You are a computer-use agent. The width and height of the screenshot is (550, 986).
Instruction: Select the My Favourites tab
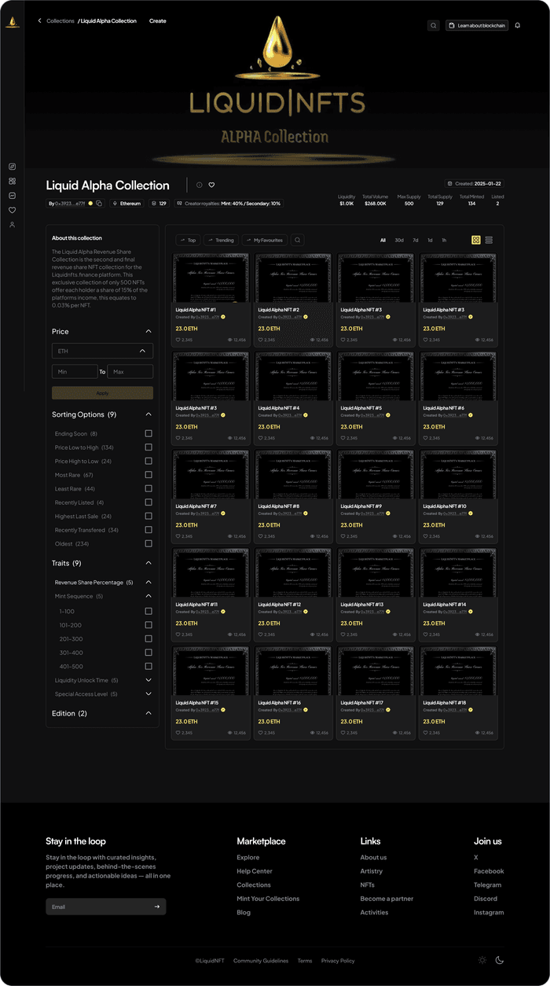coord(264,240)
